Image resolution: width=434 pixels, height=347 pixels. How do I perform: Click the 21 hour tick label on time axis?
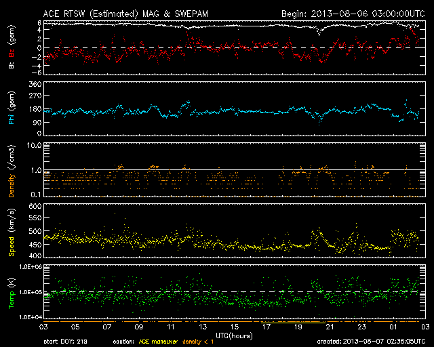pos(330,327)
